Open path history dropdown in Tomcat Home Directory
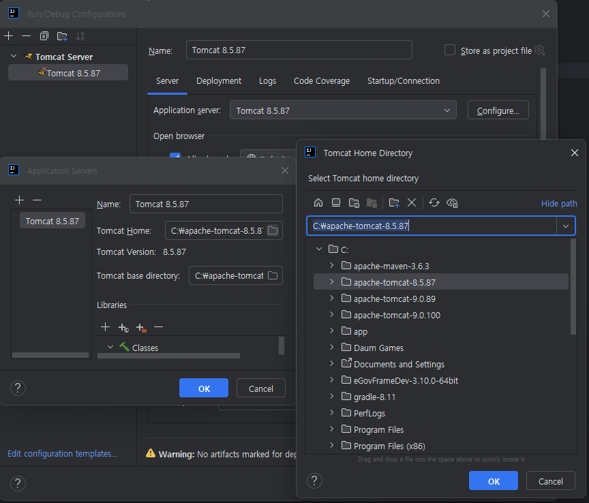The height and width of the screenshot is (503, 589). click(x=566, y=226)
